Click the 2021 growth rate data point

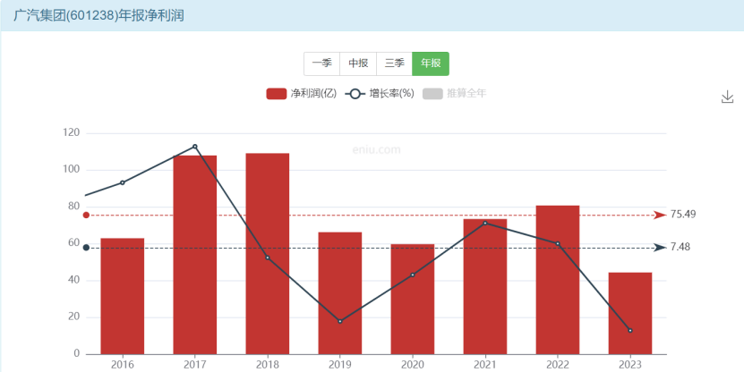coord(485,223)
